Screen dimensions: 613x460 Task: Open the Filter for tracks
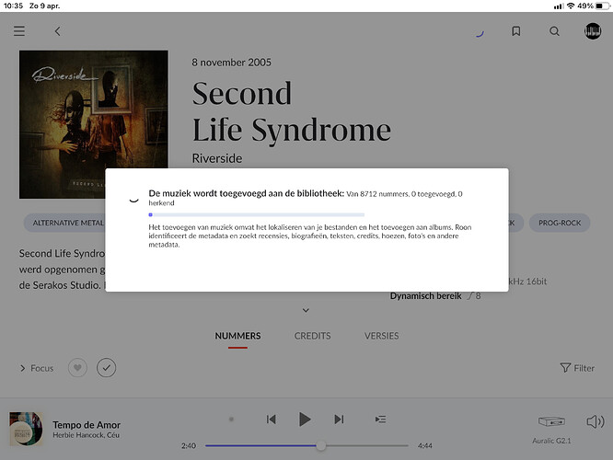pyautogui.click(x=577, y=368)
